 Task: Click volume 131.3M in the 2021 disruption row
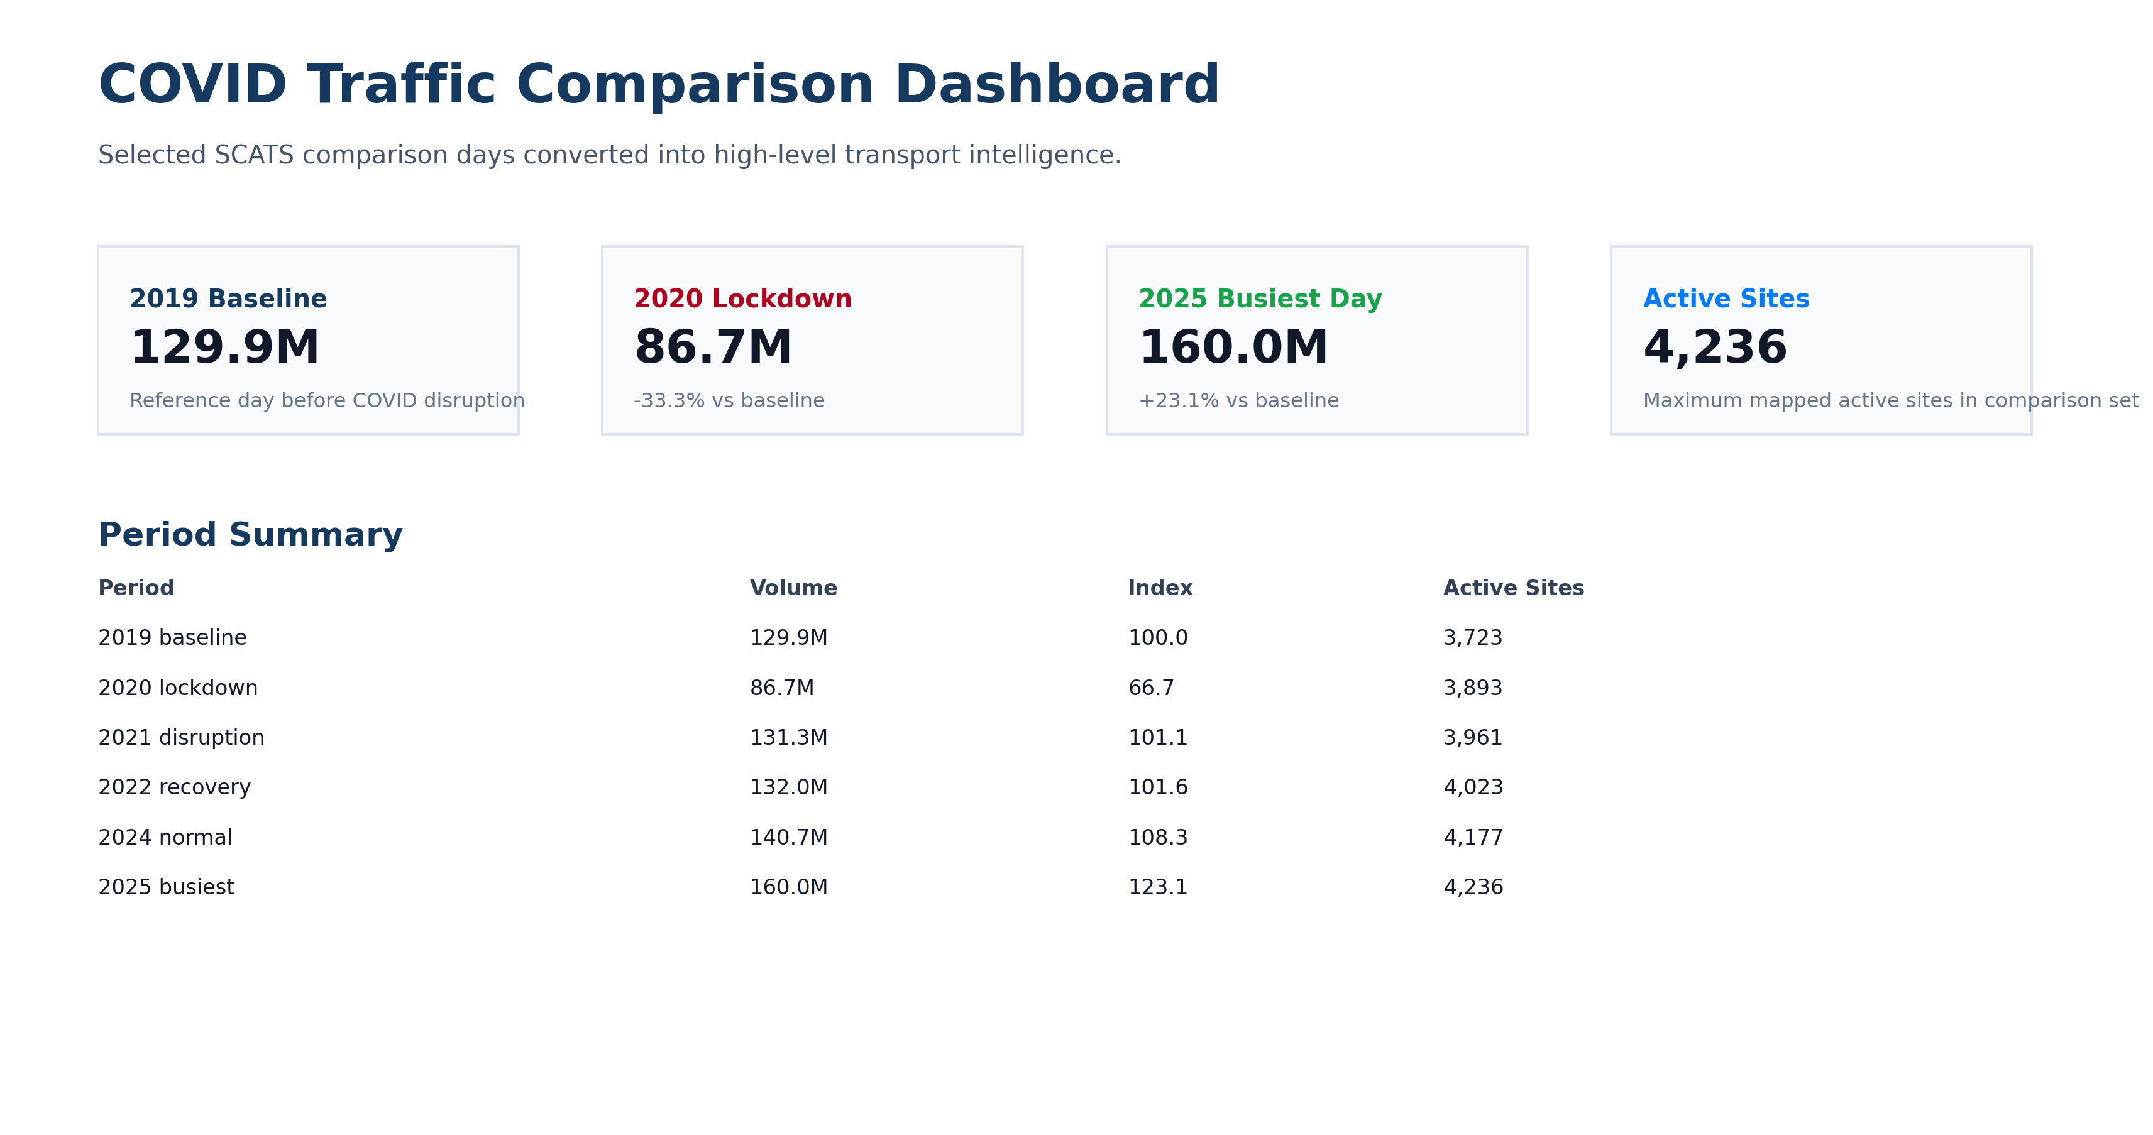point(788,738)
